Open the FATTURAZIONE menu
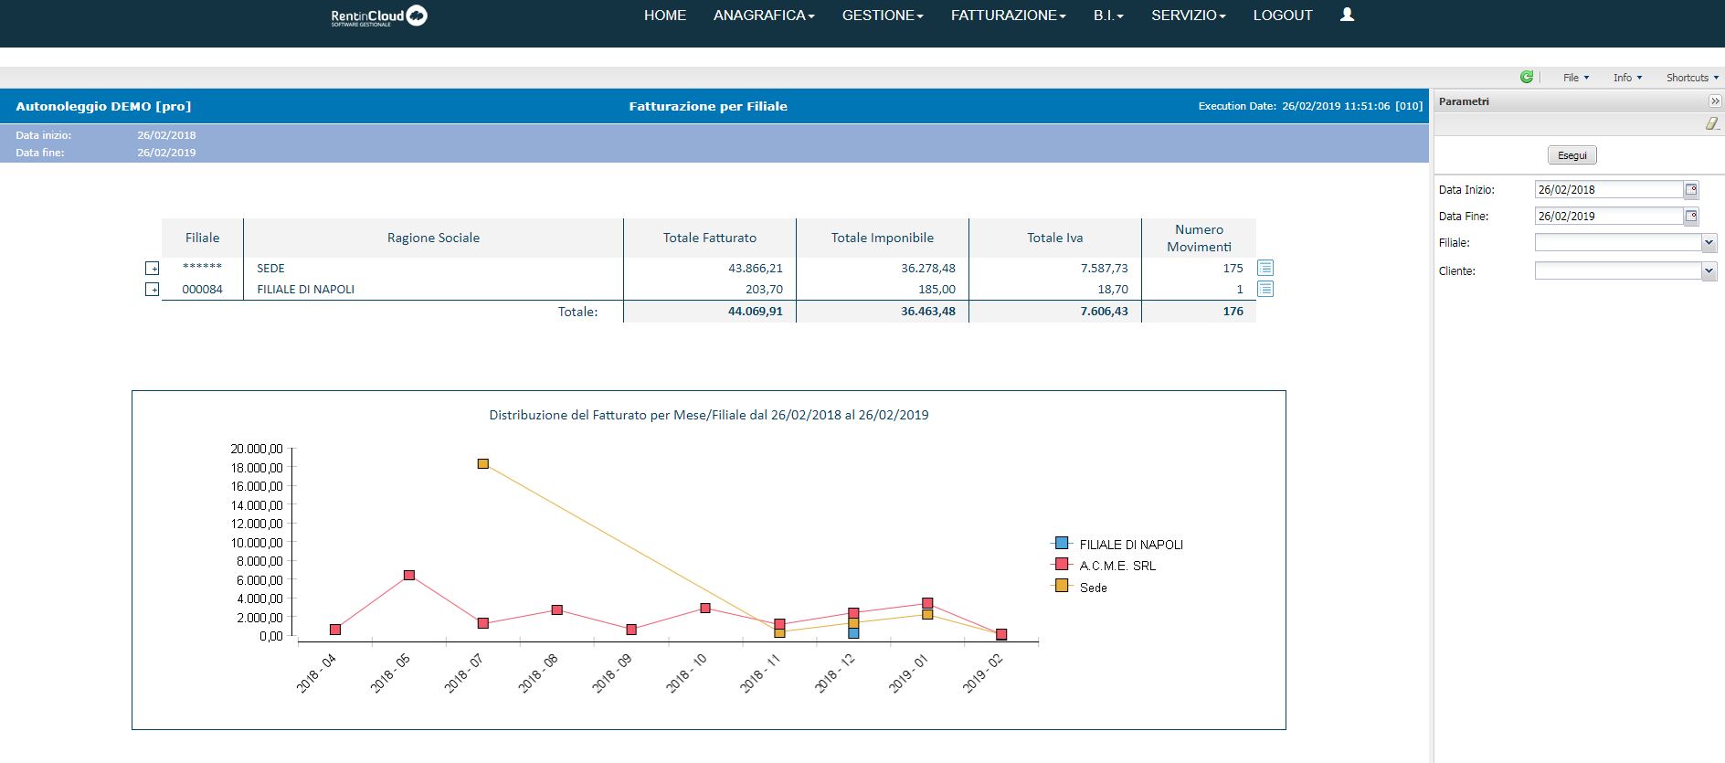 pyautogui.click(x=1009, y=16)
